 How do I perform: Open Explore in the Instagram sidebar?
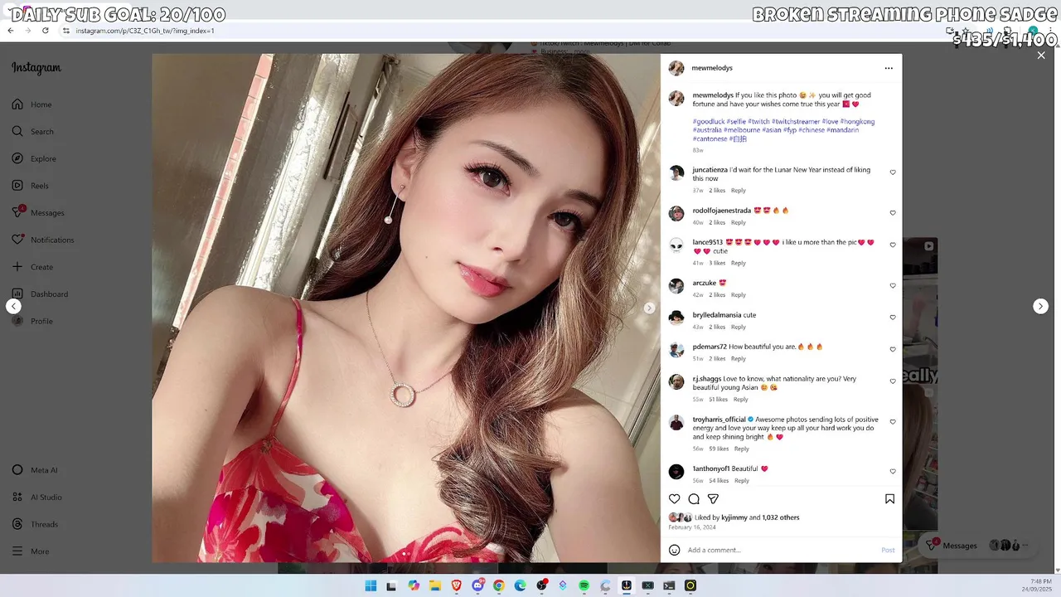(x=34, y=158)
